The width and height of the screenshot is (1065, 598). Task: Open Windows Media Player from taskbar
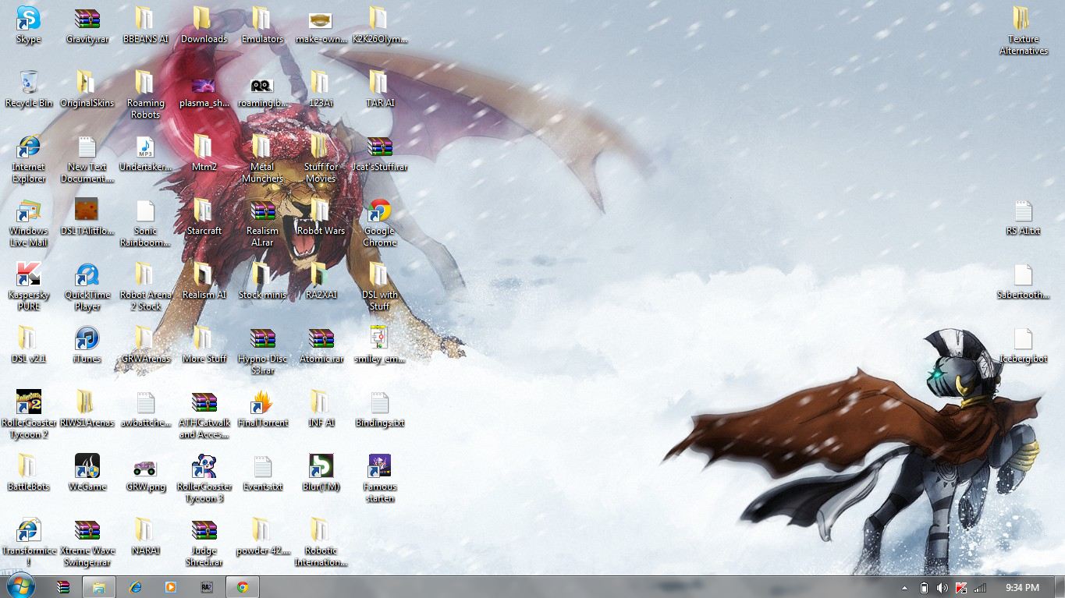171,587
